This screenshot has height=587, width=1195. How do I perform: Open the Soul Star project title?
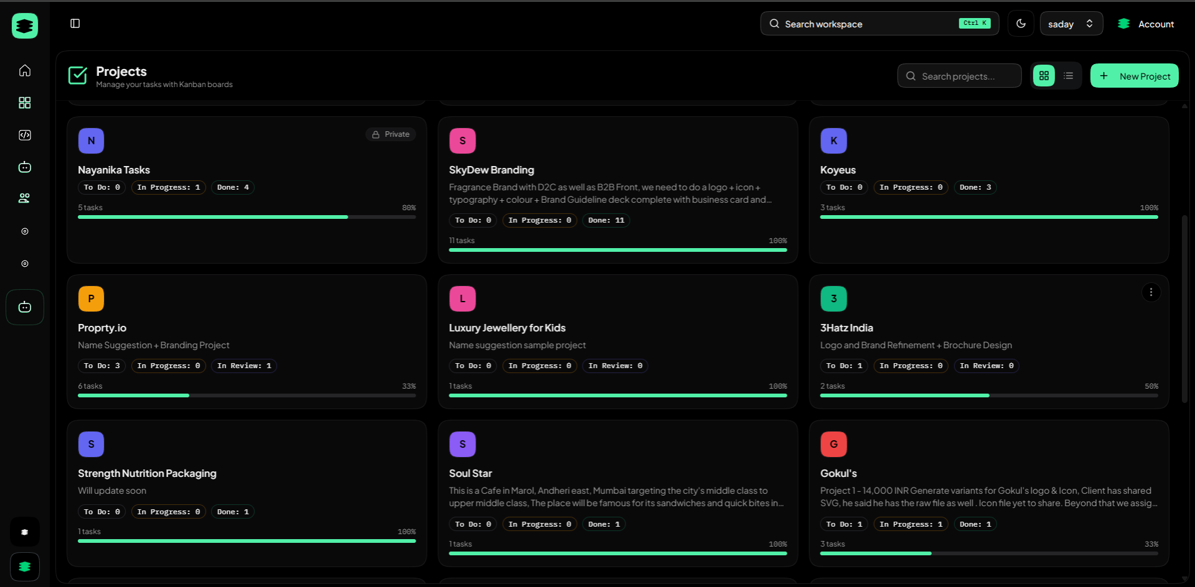471,473
